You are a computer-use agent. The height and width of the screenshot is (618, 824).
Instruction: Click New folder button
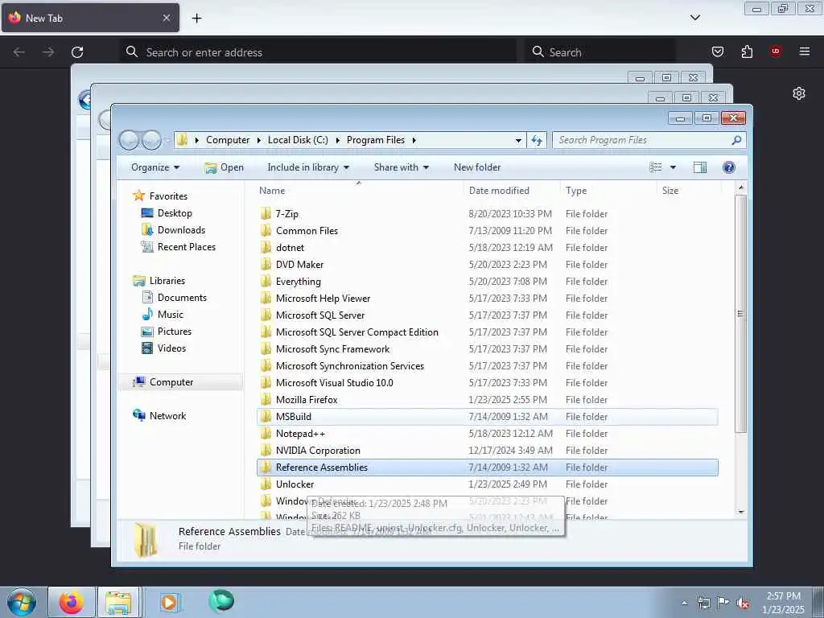477,167
